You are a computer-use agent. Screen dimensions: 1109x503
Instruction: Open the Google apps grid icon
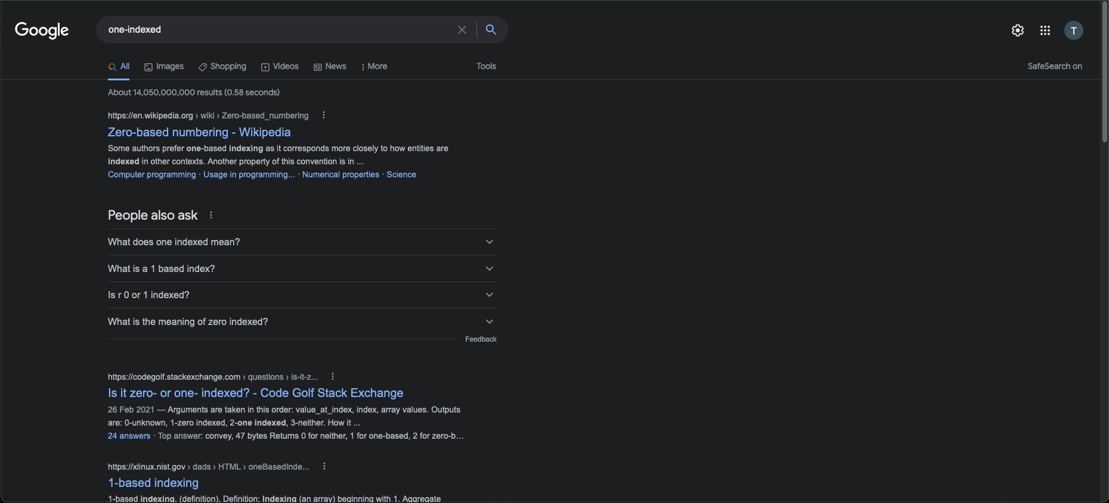point(1045,30)
